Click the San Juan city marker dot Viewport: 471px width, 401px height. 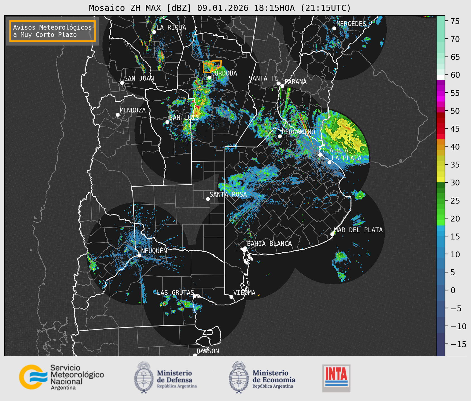point(122,83)
